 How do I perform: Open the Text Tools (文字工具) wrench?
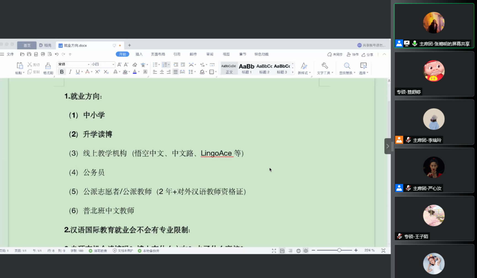click(325, 66)
